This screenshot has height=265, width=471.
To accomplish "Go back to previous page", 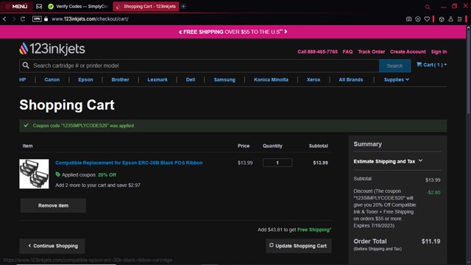I will coord(4,19).
